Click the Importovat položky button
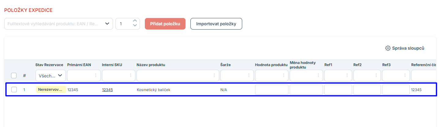Screen dimensions: 440x127 click(x=216, y=24)
